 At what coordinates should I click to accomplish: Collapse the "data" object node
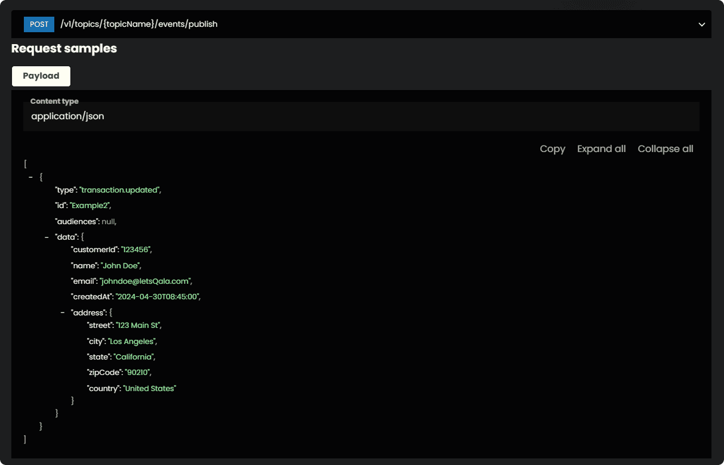click(47, 237)
